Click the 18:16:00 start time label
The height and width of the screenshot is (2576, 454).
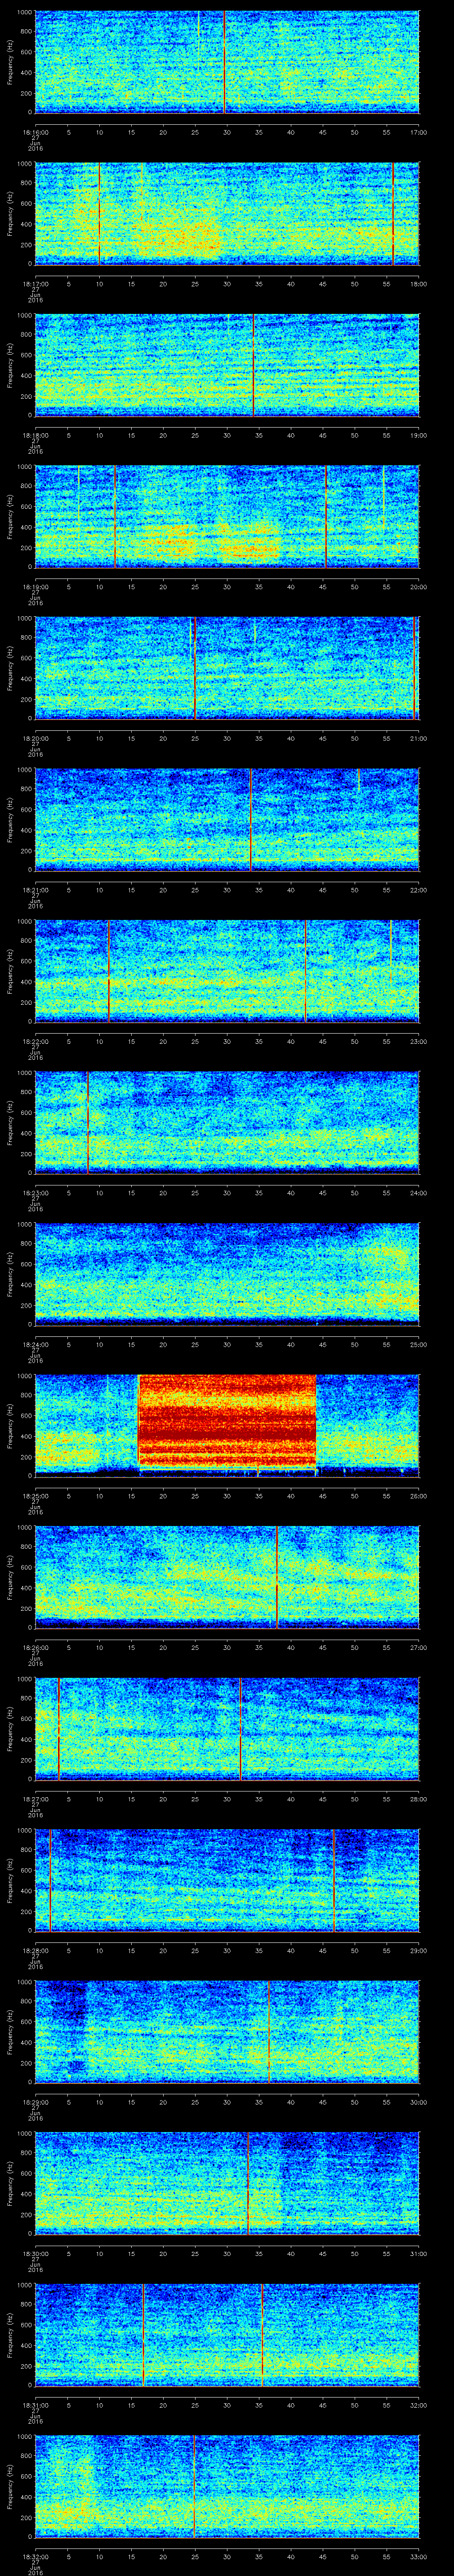(36, 131)
